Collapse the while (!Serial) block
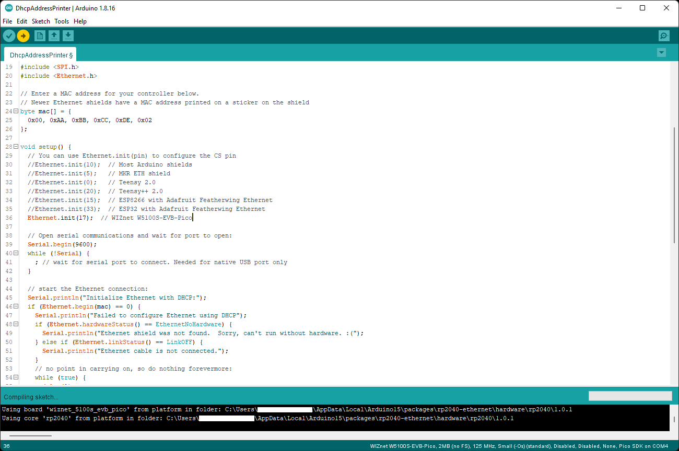 coord(16,253)
